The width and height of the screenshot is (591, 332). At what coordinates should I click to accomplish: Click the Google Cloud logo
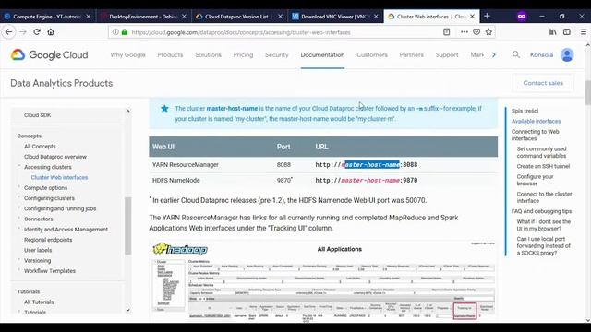(49, 55)
